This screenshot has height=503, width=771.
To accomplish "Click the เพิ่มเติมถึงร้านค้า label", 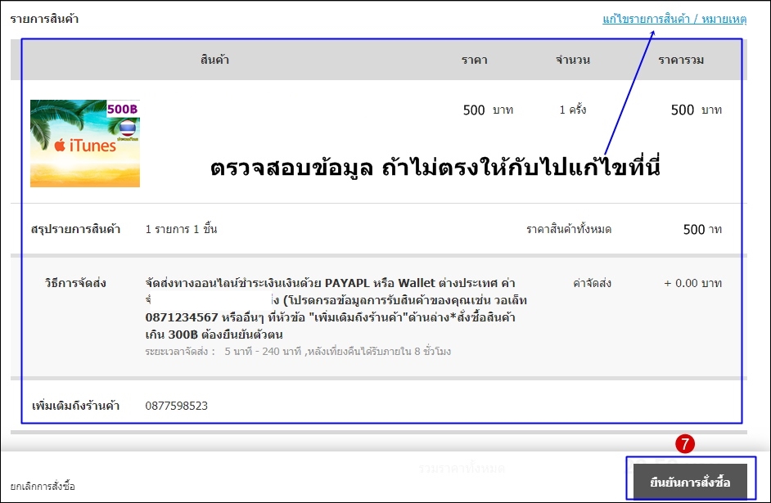I will coord(75,406).
